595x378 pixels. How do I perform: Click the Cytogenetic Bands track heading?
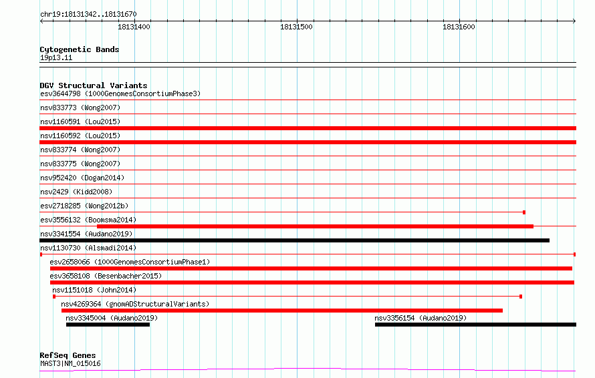pyautogui.click(x=80, y=49)
